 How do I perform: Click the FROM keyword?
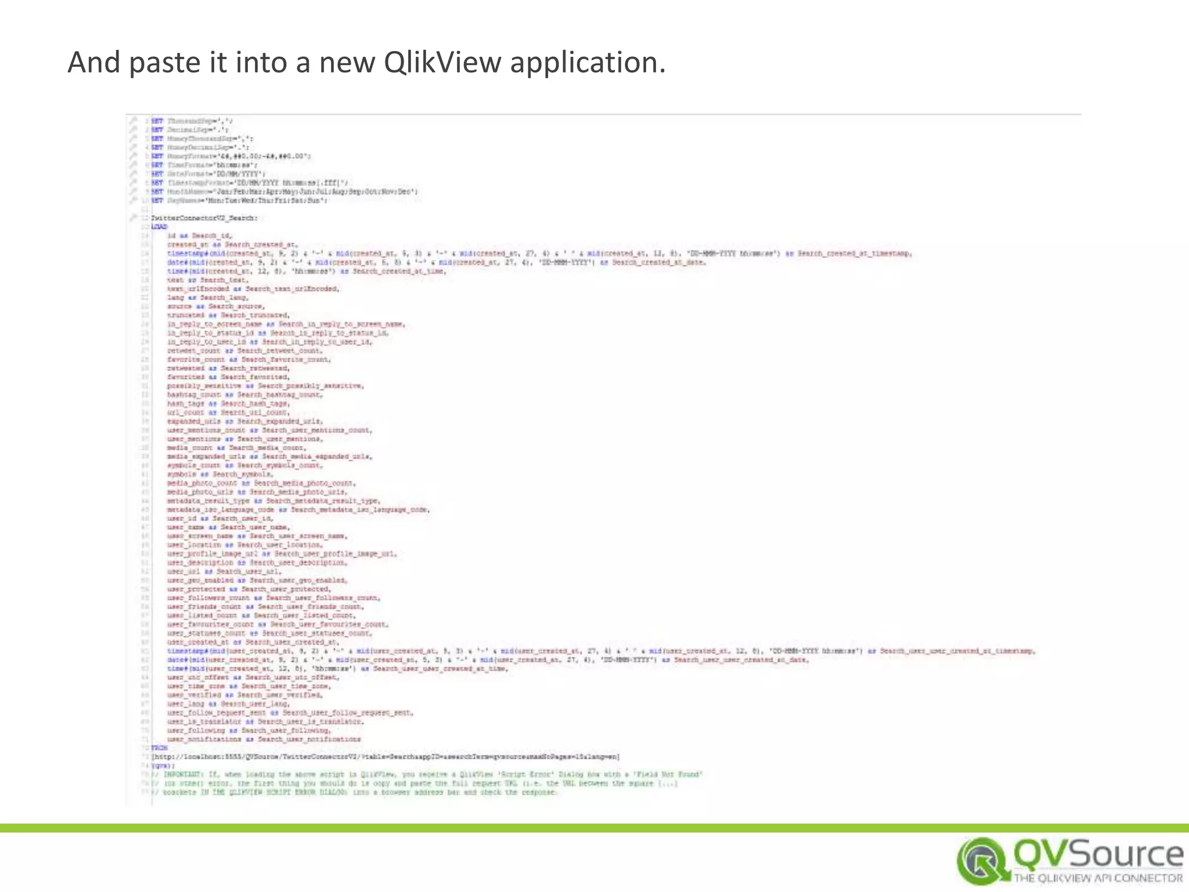pos(159,748)
